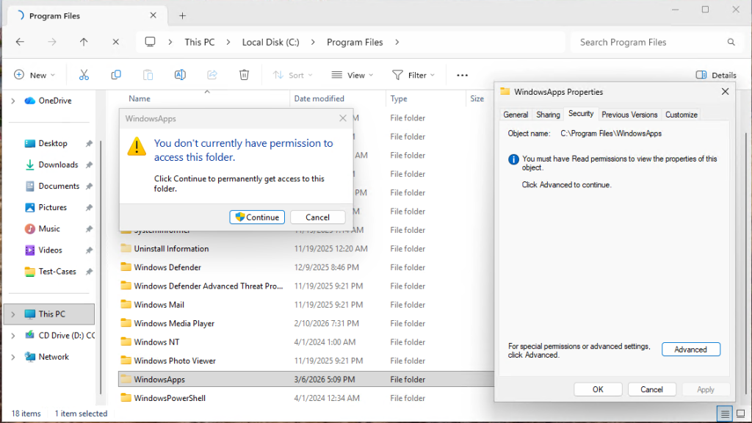Share the selected item via the toolbar

coord(211,74)
